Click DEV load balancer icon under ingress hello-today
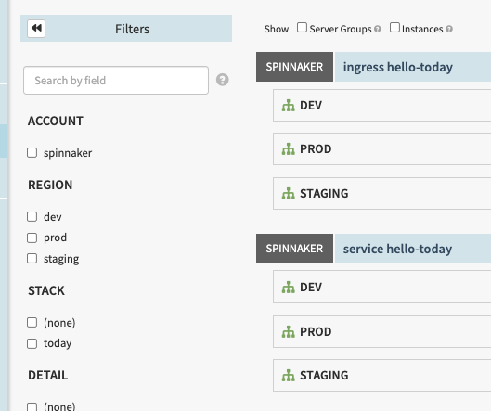Screen dimensions: 491x411 coord(288,105)
